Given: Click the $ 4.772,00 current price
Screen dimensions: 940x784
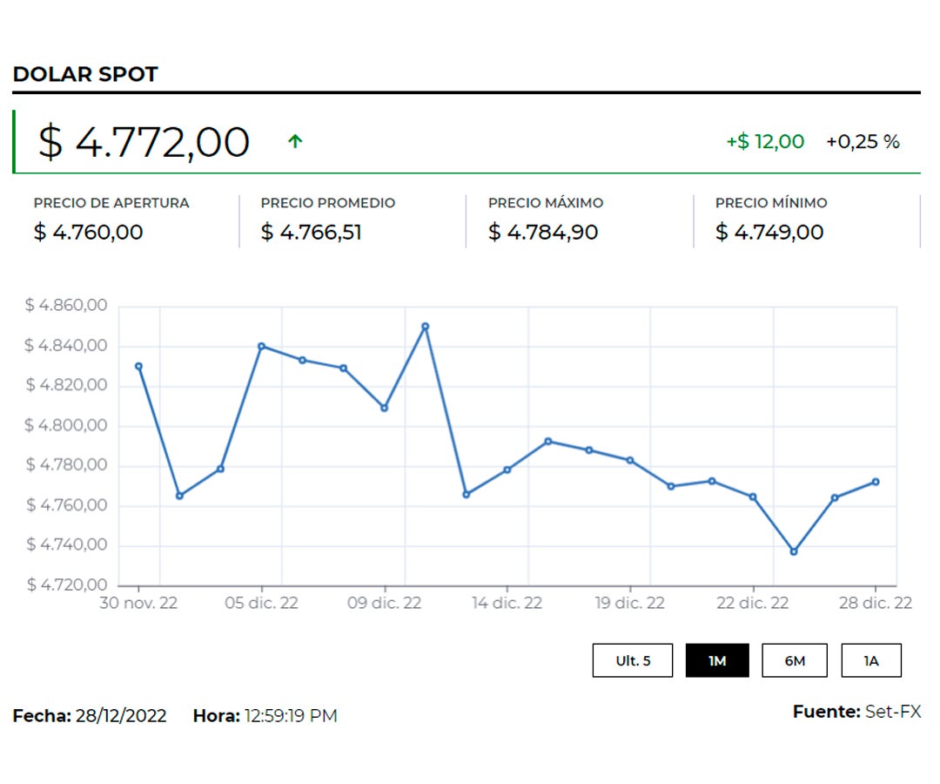Looking at the screenshot, I should 144,142.
